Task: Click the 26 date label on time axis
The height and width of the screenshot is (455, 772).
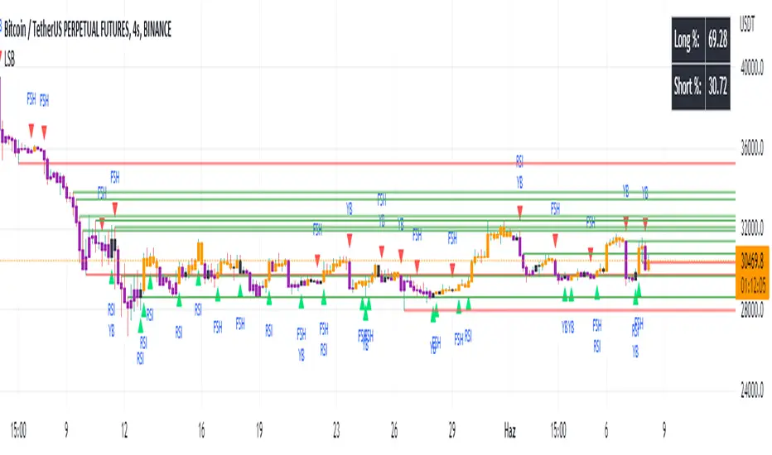Action: pos(394,431)
